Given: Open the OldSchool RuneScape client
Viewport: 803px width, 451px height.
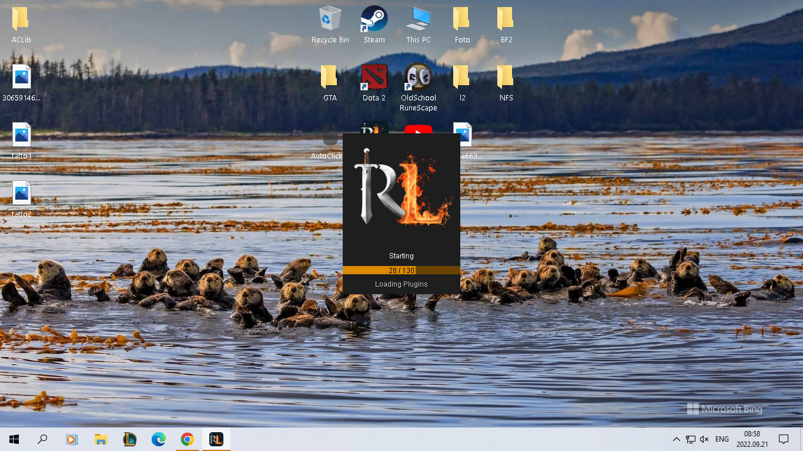Looking at the screenshot, I should pos(418,76).
